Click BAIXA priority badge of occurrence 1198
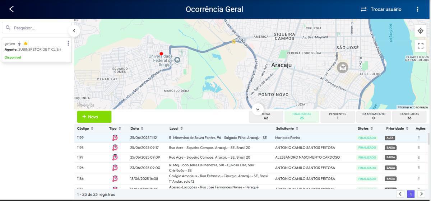Image resolution: width=431 pixels, height=201 pixels. [391, 148]
